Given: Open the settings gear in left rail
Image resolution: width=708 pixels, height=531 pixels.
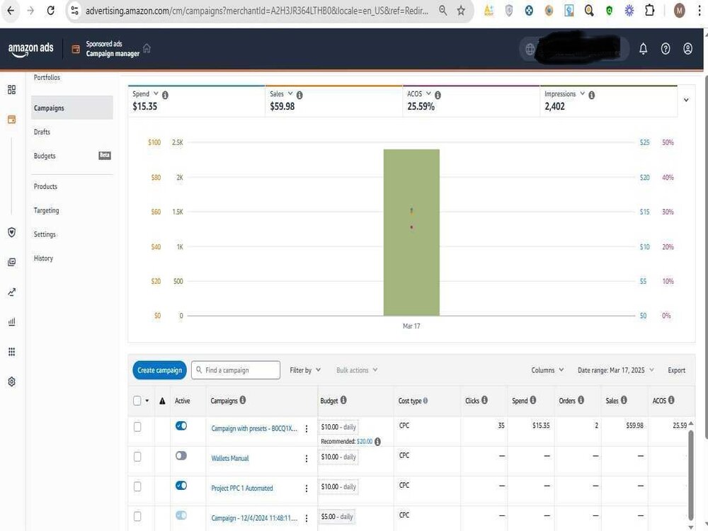Looking at the screenshot, I should (12, 382).
